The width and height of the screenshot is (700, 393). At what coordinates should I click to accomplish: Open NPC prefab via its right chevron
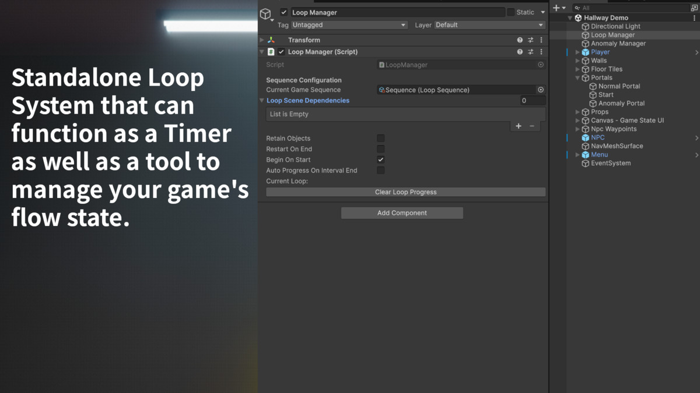click(x=696, y=138)
